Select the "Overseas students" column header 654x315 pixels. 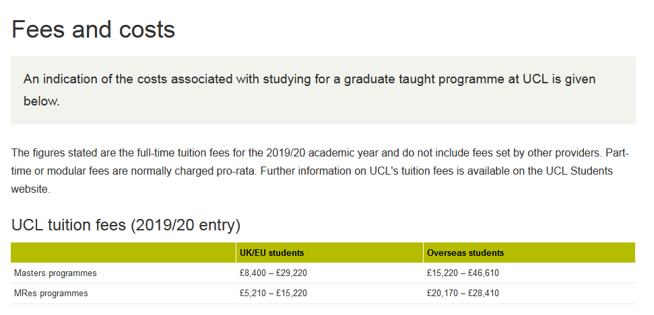point(465,253)
